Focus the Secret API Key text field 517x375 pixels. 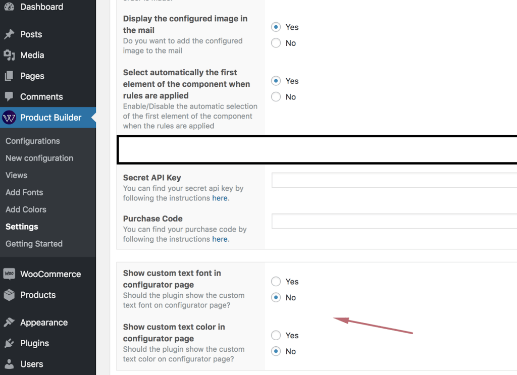(x=394, y=180)
